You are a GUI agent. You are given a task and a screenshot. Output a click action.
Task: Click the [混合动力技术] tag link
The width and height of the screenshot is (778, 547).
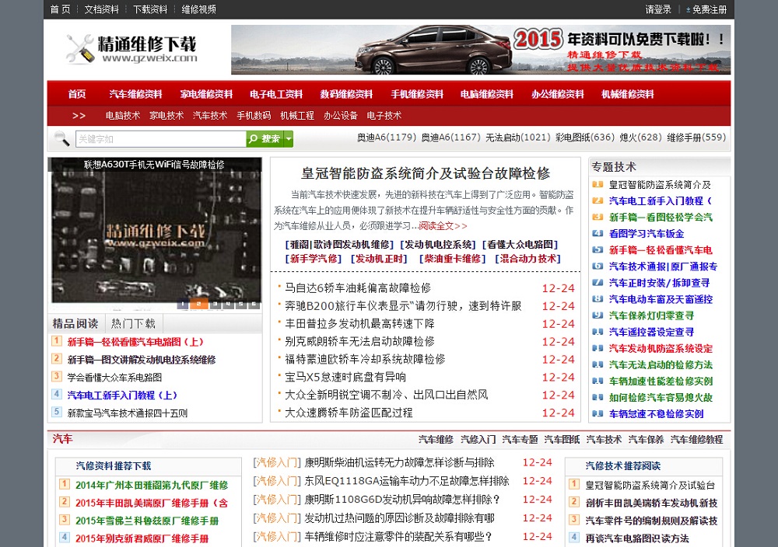528,259
